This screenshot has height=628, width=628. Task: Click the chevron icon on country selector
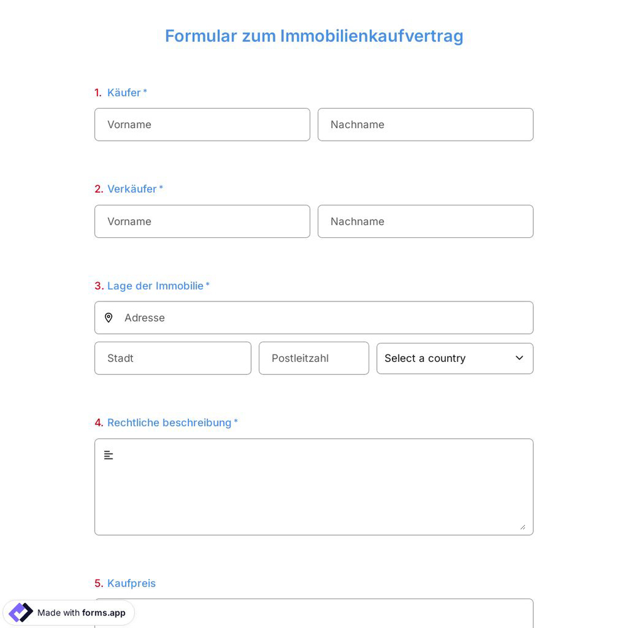(x=519, y=358)
